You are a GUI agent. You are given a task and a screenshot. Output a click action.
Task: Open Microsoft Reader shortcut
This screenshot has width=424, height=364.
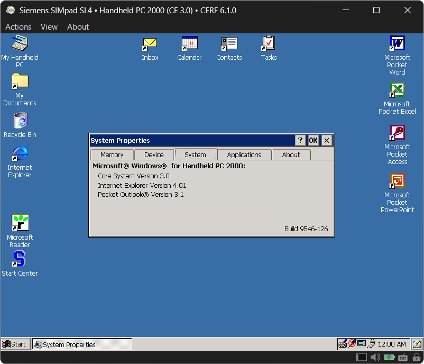(x=20, y=223)
